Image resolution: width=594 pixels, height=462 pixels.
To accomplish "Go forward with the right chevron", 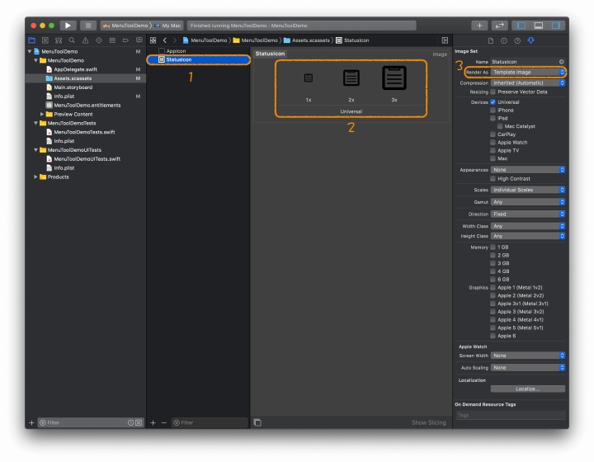I will (x=175, y=40).
